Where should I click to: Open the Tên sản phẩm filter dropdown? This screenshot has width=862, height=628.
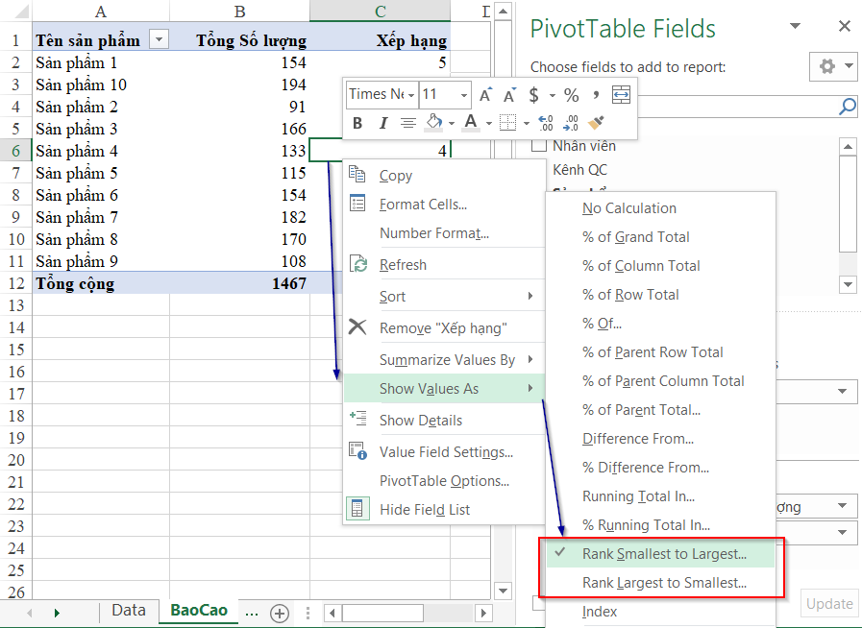tap(159, 39)
